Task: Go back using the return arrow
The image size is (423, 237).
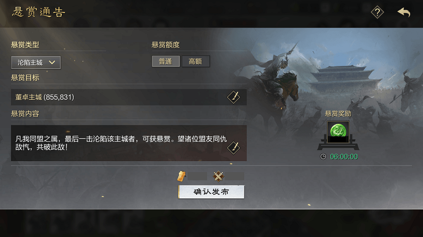Action: pos(404,12)
